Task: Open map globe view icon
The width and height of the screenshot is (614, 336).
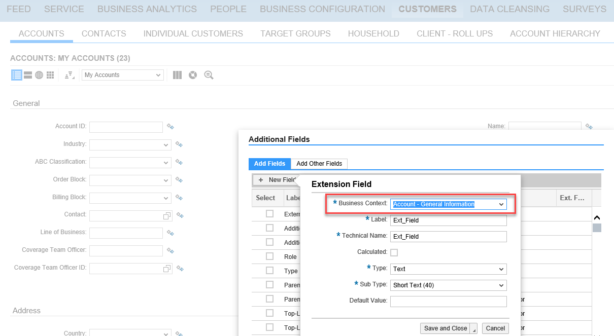Action: [39, 75]
